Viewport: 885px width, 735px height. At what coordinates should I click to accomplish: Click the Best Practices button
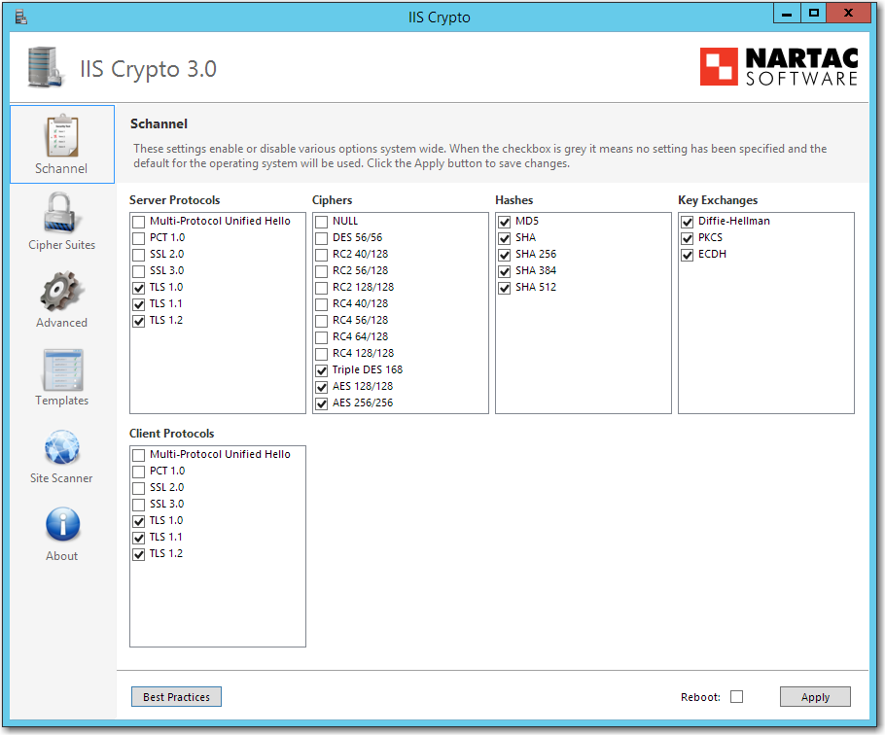coord(176,697)
